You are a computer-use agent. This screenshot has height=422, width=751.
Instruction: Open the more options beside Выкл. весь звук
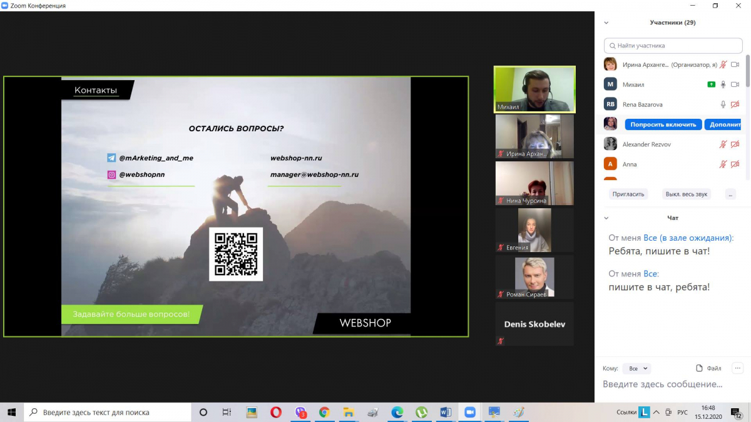(x=730, y=194)
